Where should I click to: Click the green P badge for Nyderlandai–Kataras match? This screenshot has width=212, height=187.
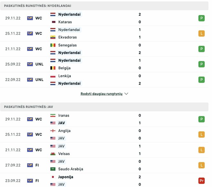click(201, 18)
